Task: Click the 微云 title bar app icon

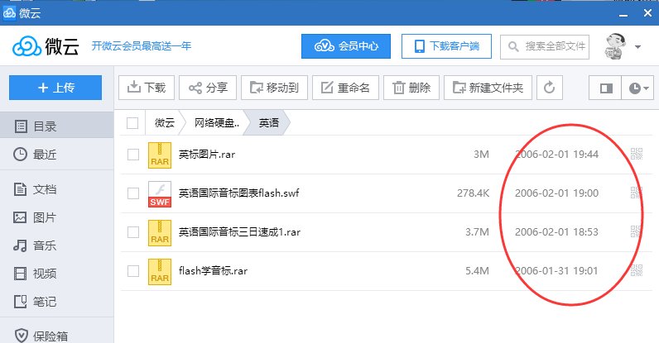Action: (x=9, y=13)
